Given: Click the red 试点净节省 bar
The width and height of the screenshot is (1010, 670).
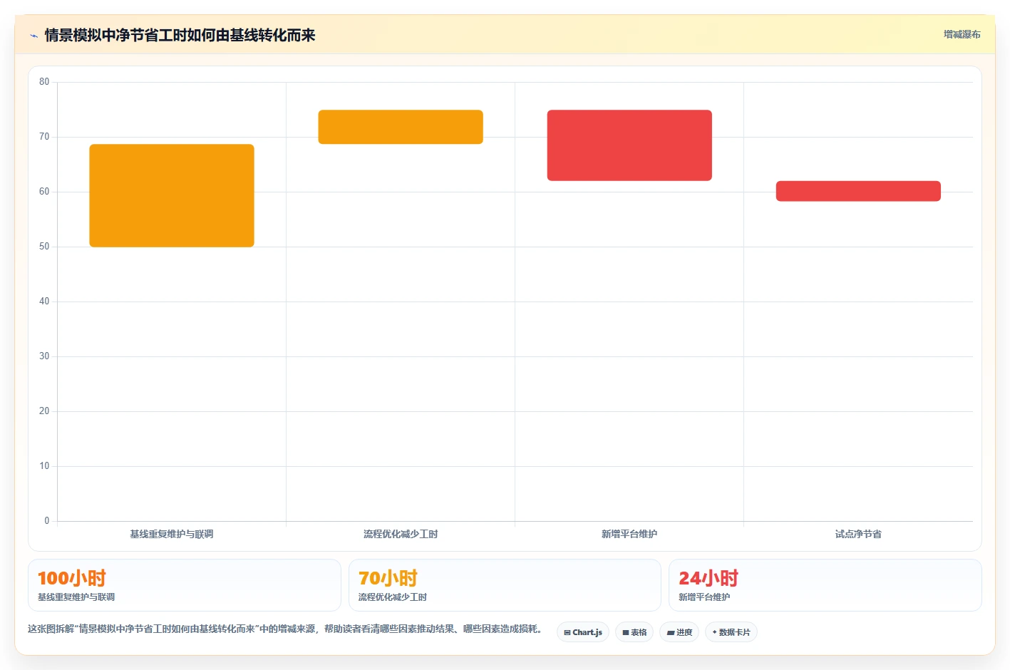Looking at the screenshot, I should [x=858, y=191].
